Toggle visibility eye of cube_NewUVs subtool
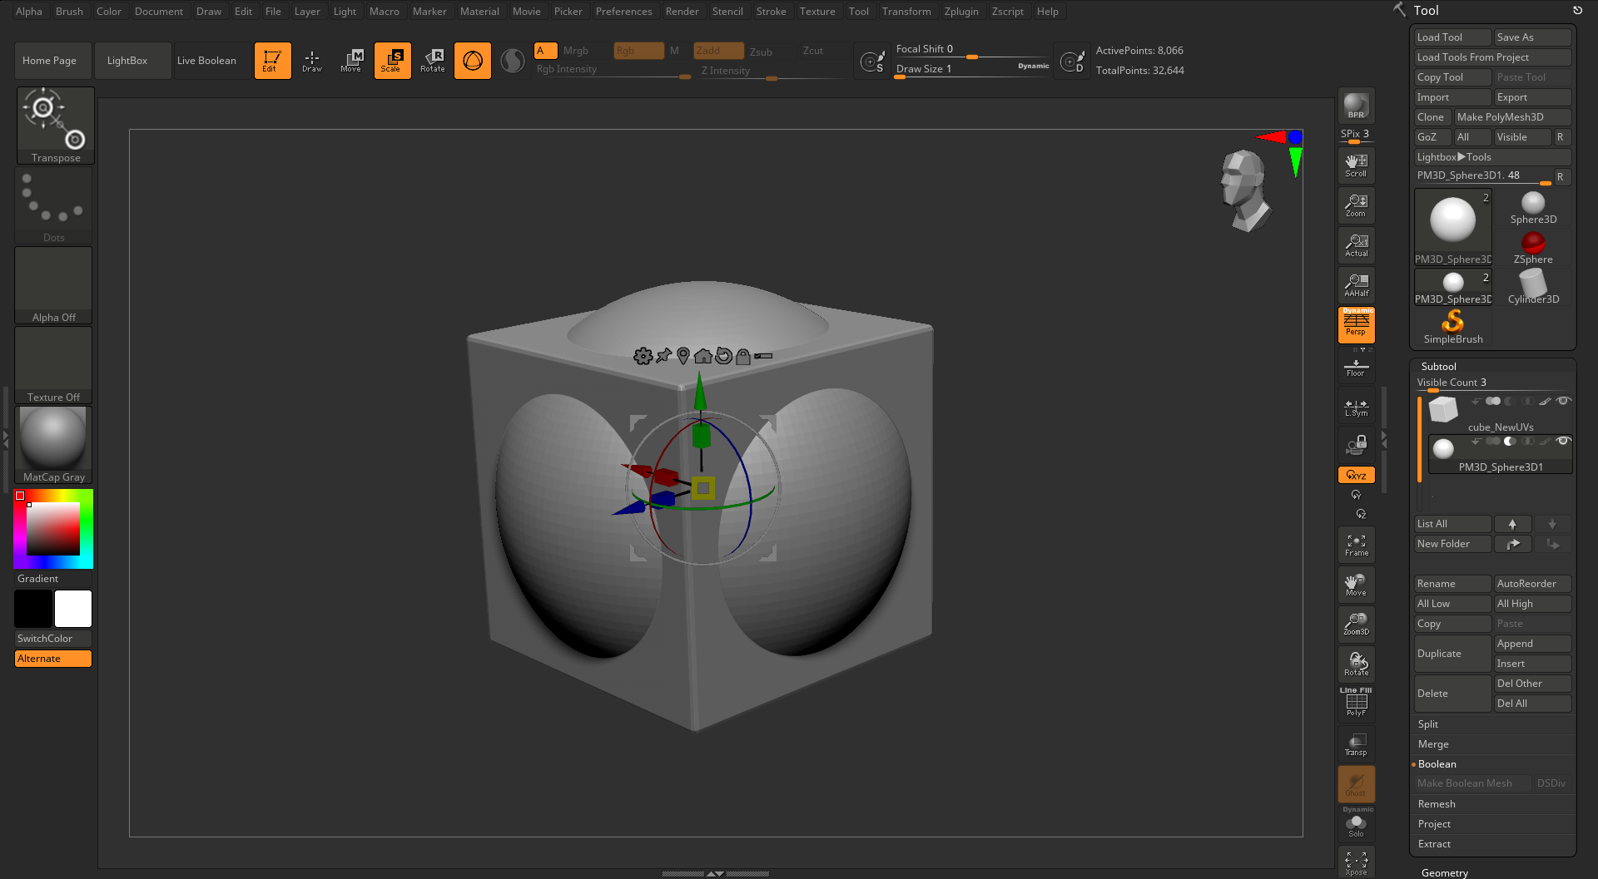The width and height of the screenshot is (1598, 879). (1563, 401)
